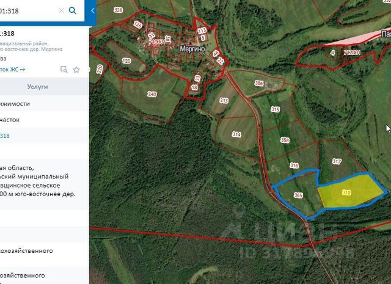Viewport: 391px width, 284px height.
Task: Open the Услуги tab
Action: click(x=37, y=87)
